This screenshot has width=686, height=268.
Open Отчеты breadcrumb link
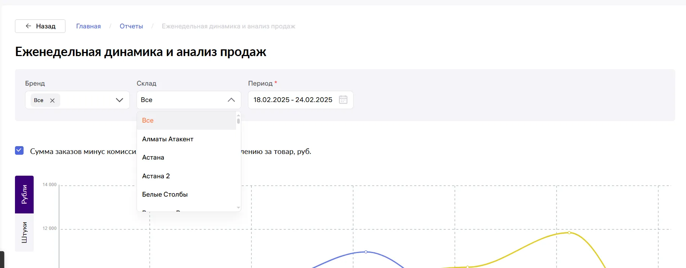tap(131, 26)
